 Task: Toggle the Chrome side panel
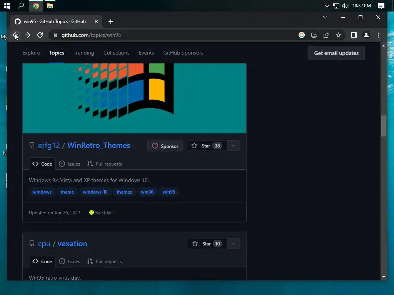[354, 35]
